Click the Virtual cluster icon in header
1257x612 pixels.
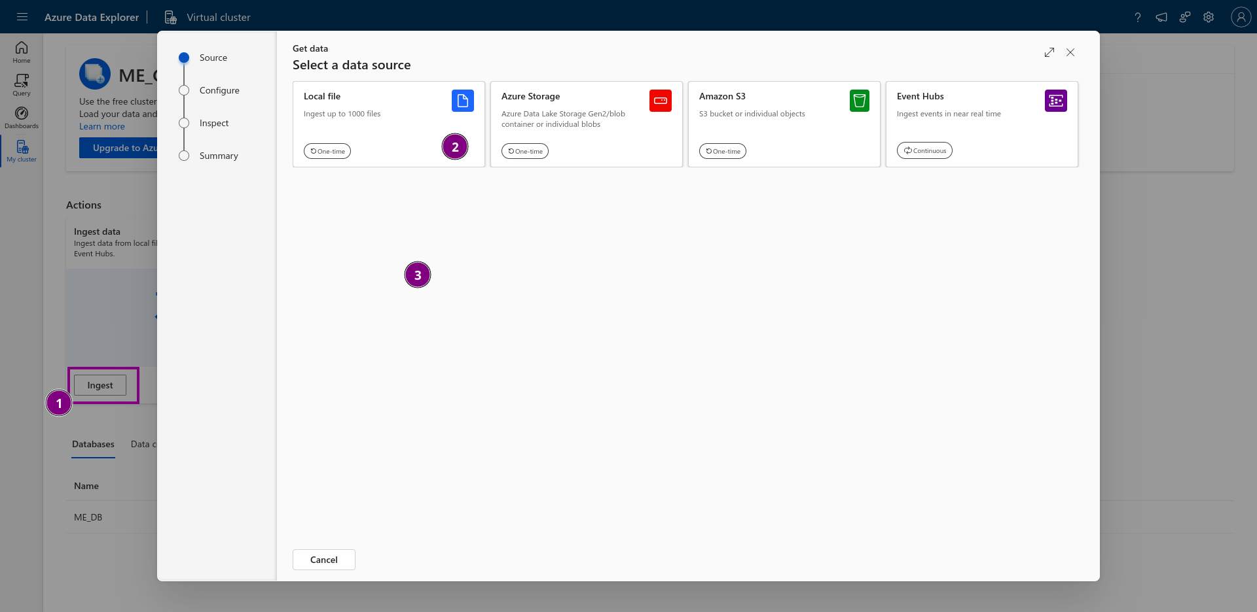coord(170,17)
